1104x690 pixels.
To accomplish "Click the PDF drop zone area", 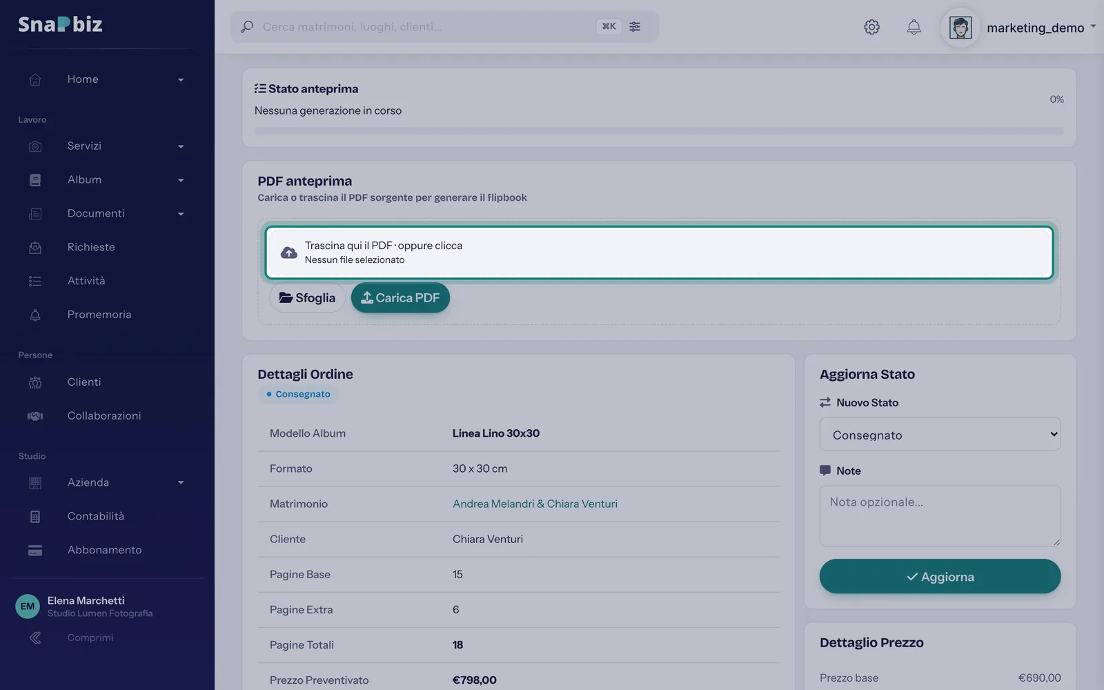I will click(x=659, y=253).
